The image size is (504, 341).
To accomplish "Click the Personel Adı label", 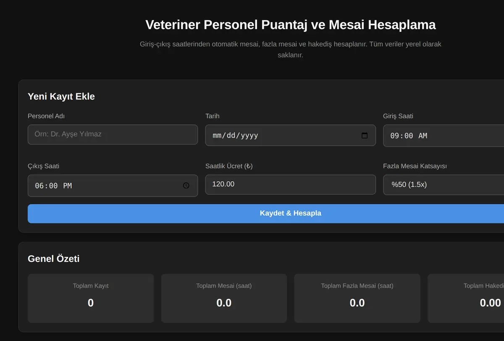I will coord(46,116).
